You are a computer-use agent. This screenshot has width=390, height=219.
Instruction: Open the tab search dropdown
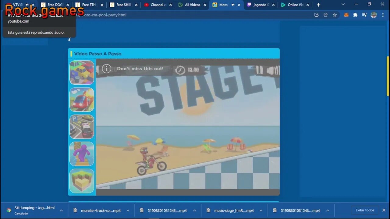coord(343,5)
